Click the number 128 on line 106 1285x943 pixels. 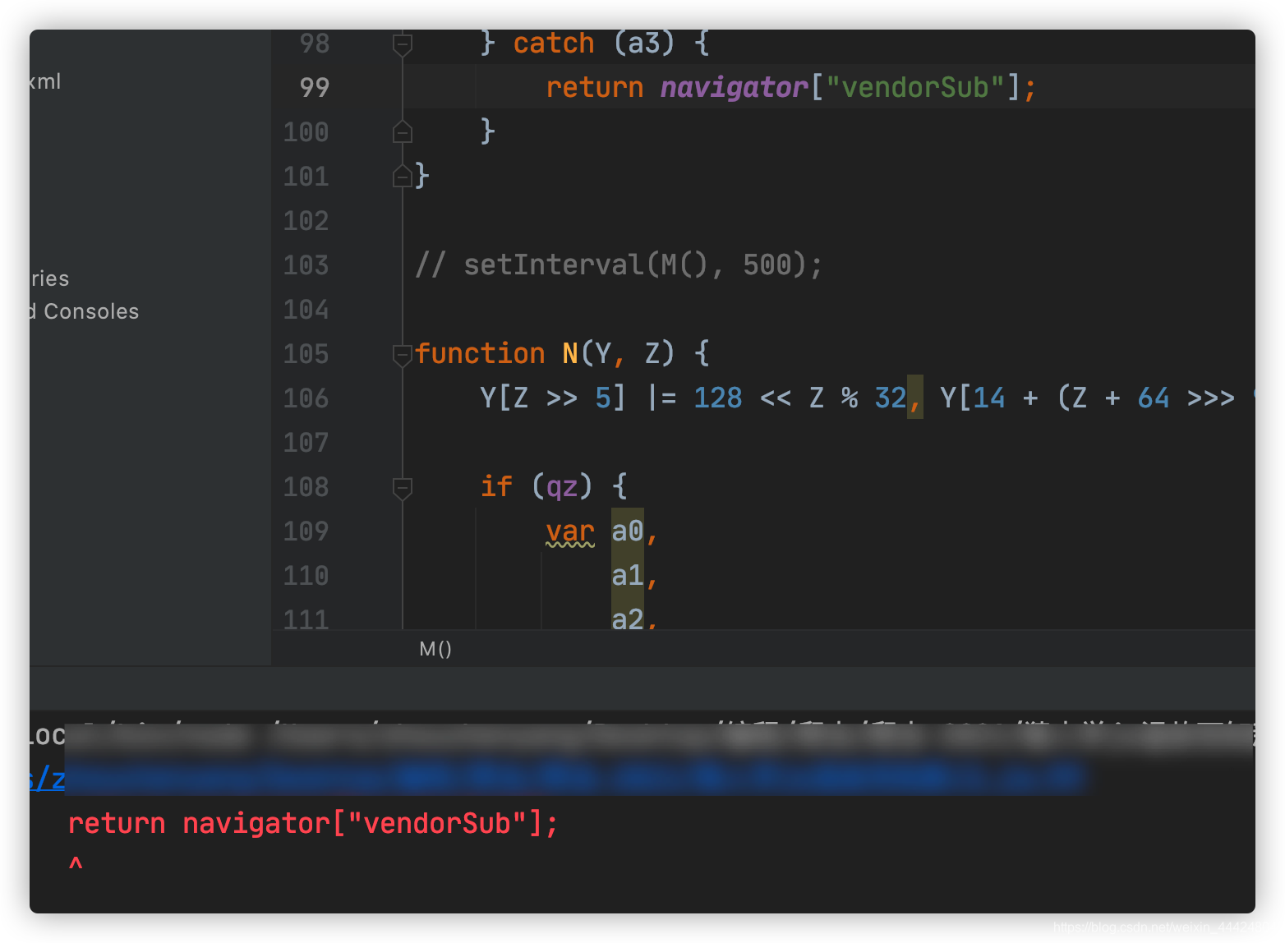(718, 398)
